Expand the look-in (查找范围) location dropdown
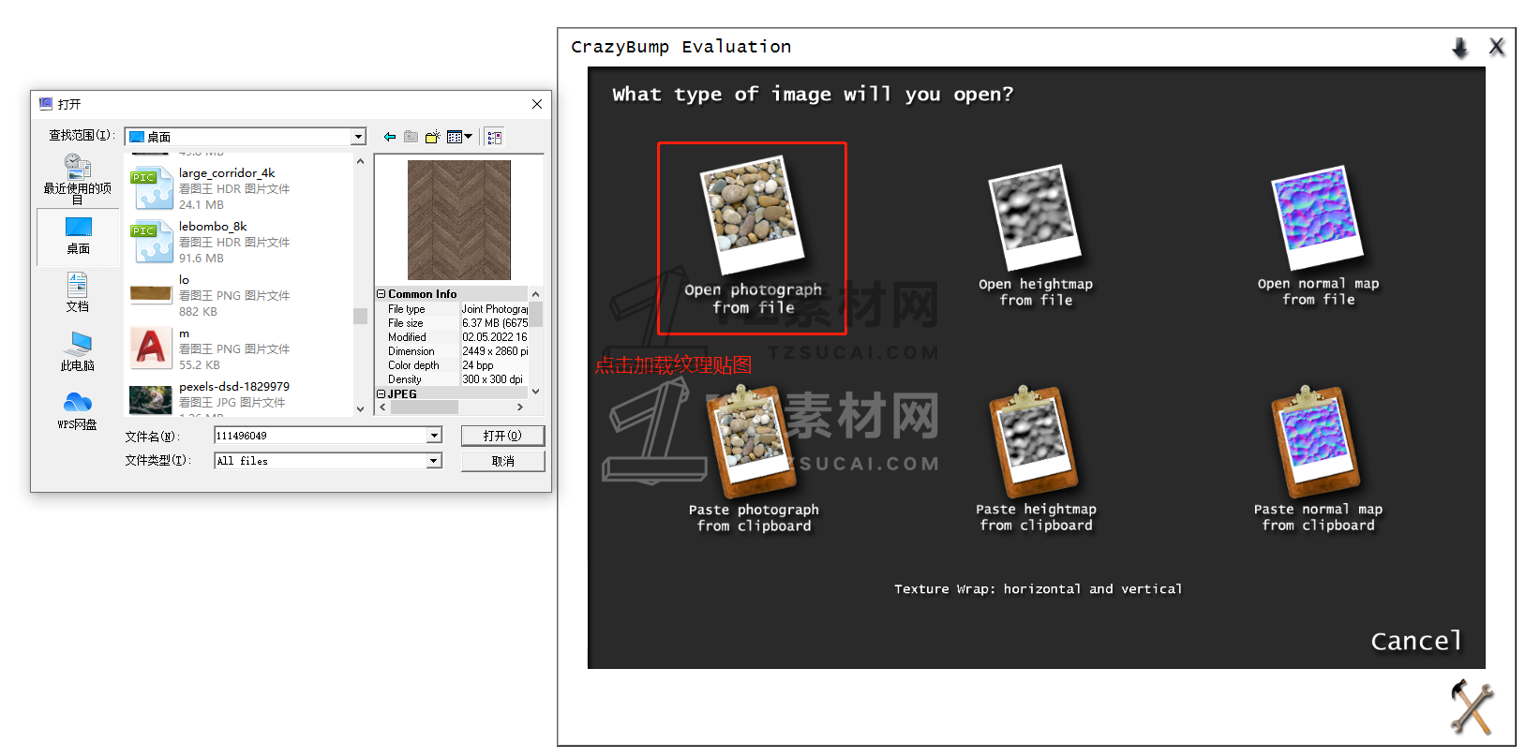 [358, 137]
